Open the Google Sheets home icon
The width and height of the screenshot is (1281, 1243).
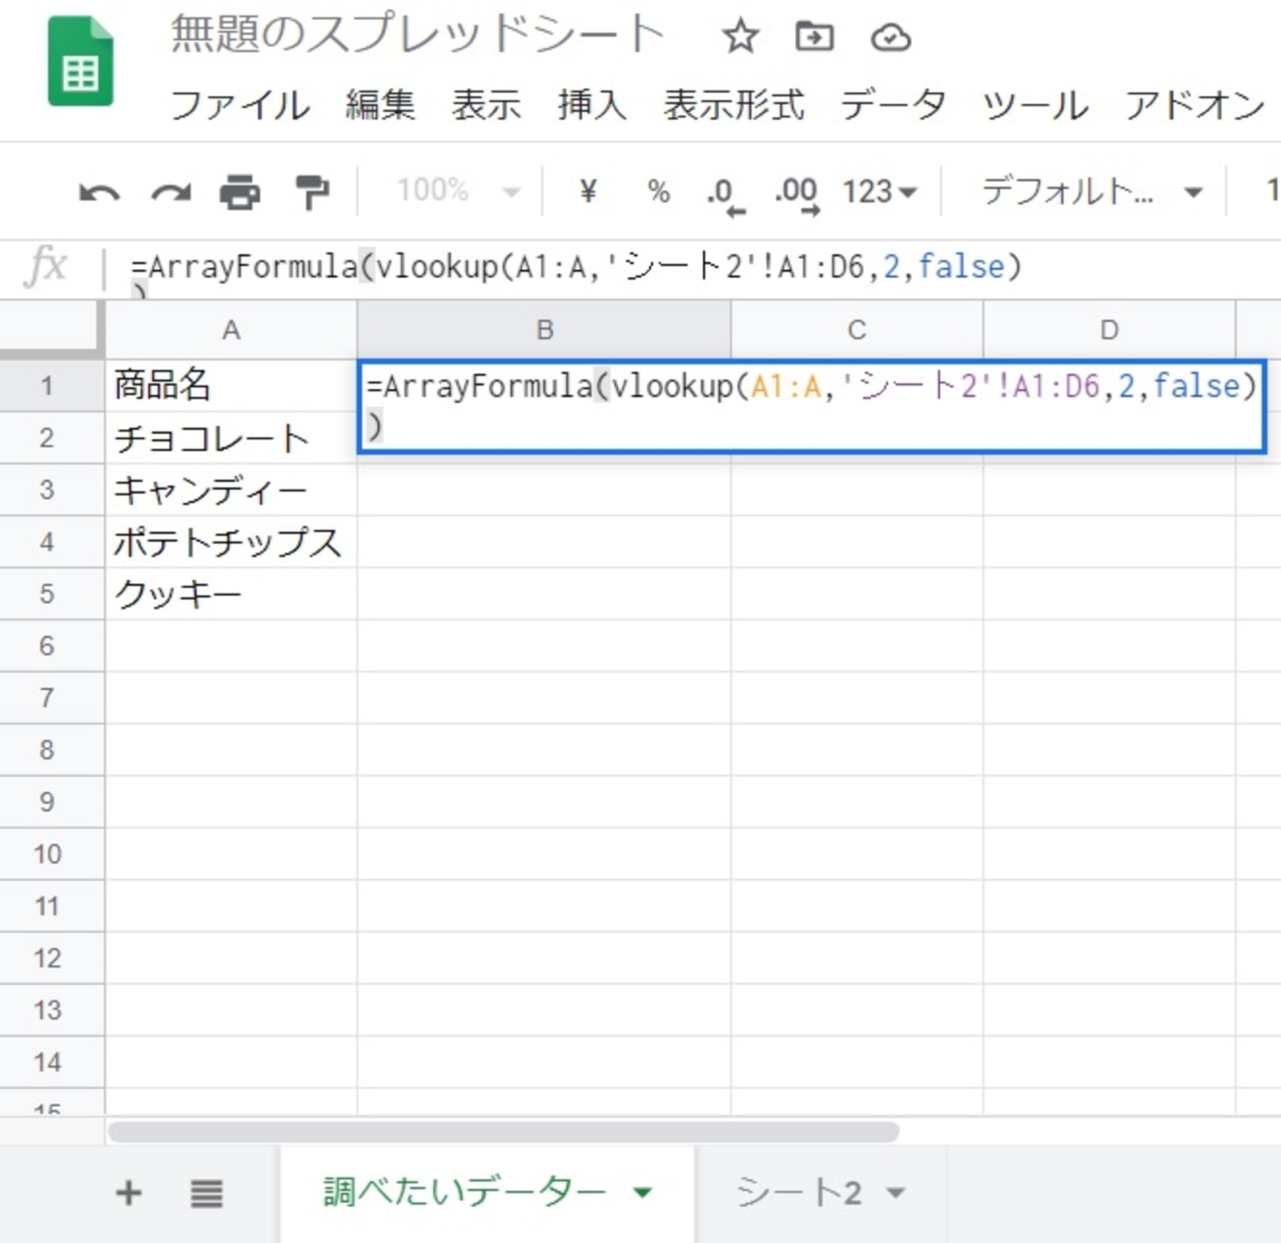point(80,62)
